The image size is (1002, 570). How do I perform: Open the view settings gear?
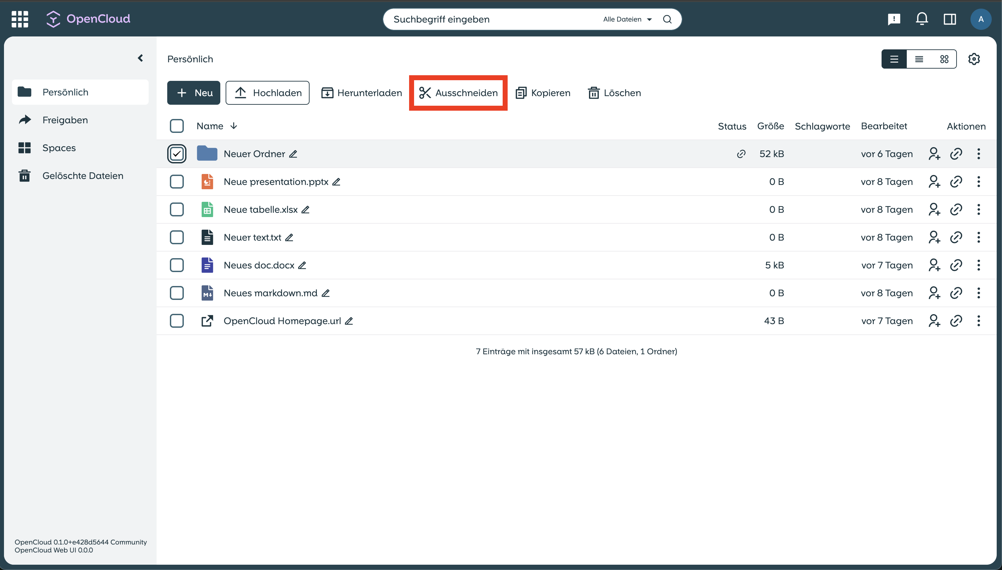pyautogui.click(x=974, y=59)
